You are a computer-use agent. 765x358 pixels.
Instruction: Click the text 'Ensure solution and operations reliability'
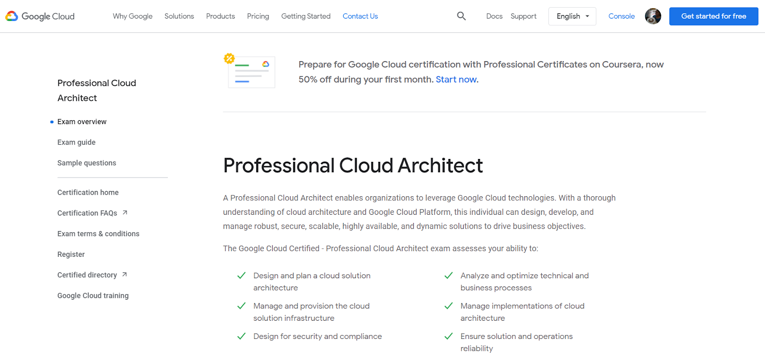coord(516,342)
